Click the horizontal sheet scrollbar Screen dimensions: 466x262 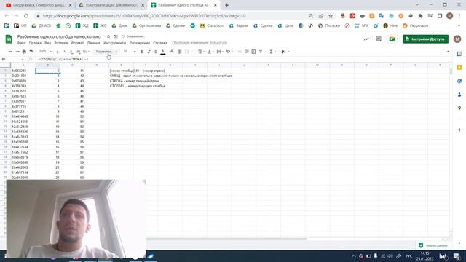tap(226, 239)
